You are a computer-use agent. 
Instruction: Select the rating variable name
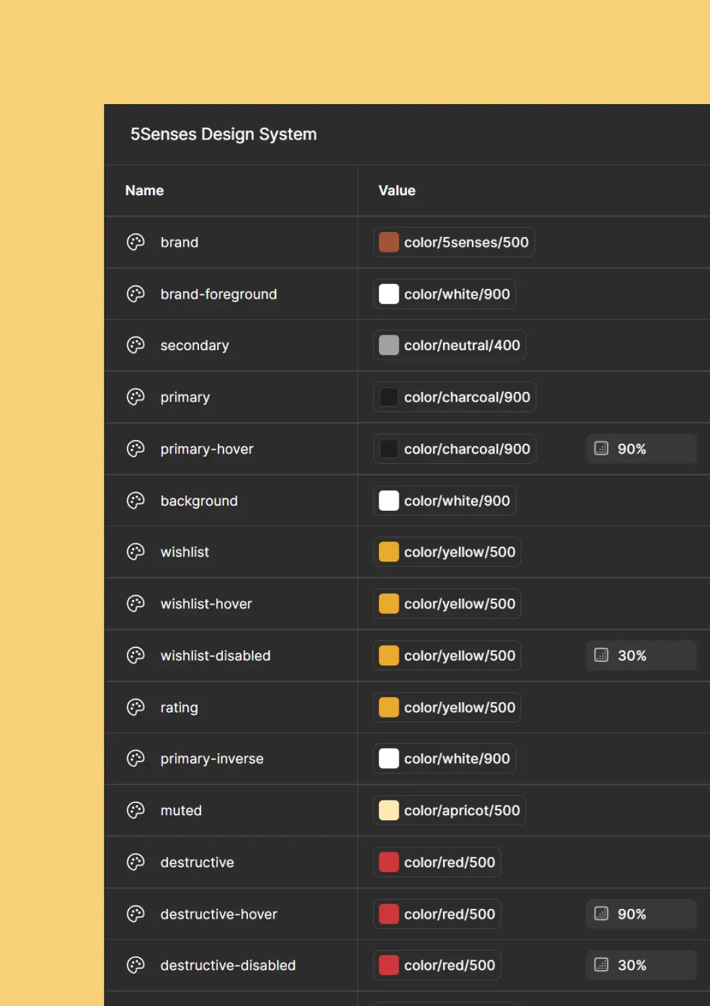179,708
